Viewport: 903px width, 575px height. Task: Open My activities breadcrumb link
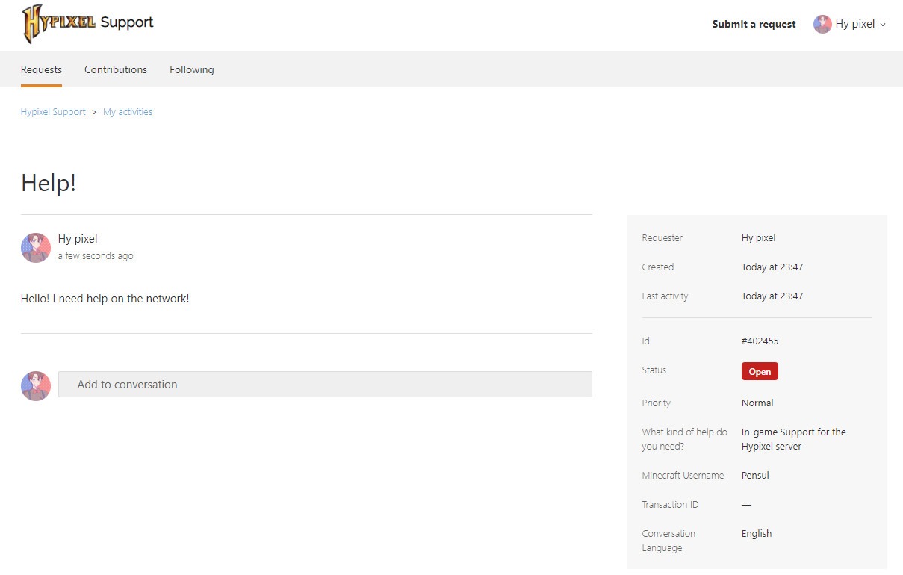click(127, 111)
